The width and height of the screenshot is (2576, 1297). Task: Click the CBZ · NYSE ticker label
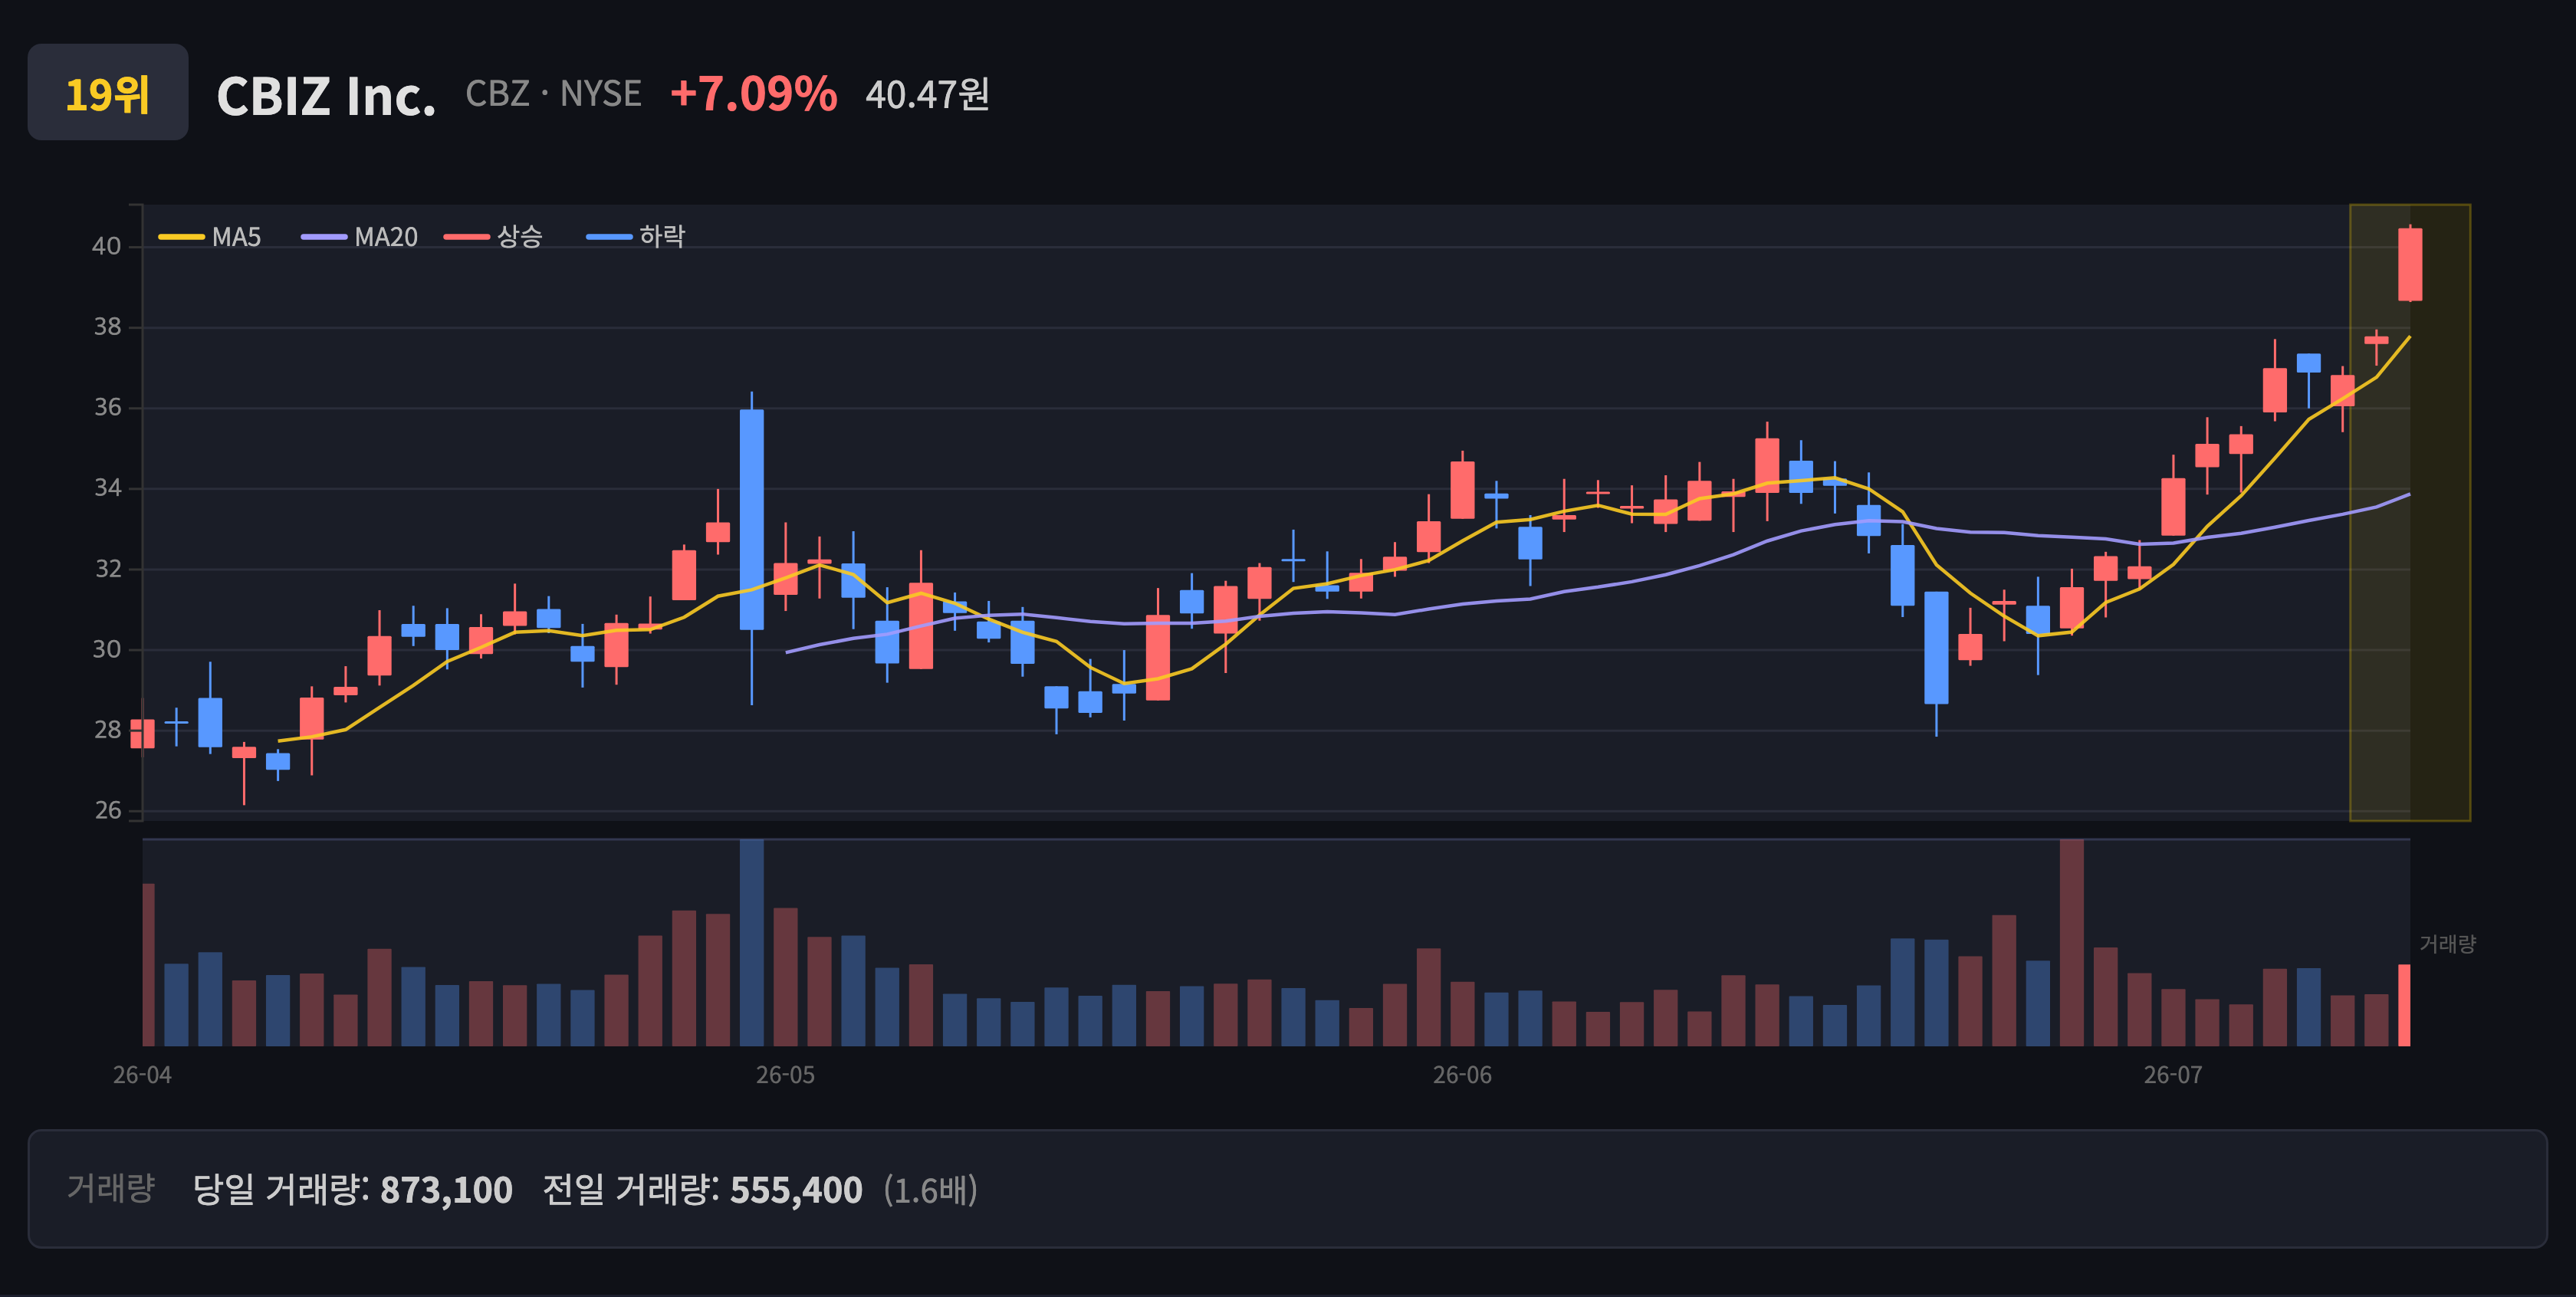[x=553, y=94]
